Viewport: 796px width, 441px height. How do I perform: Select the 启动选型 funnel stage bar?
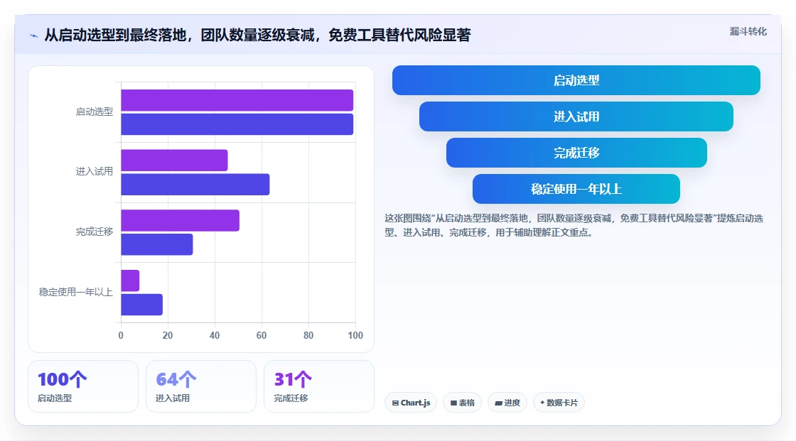[x=576, y=80]
